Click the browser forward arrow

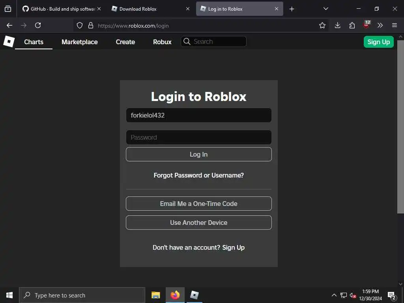(24, 25)
